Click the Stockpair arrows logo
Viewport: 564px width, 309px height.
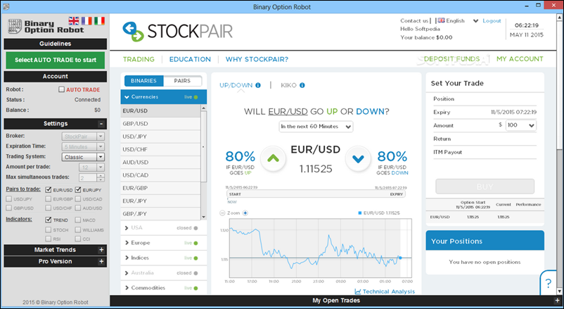point(133,32)
